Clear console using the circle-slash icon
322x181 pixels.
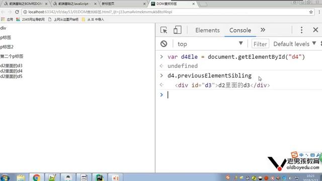(x=164, y=44)
